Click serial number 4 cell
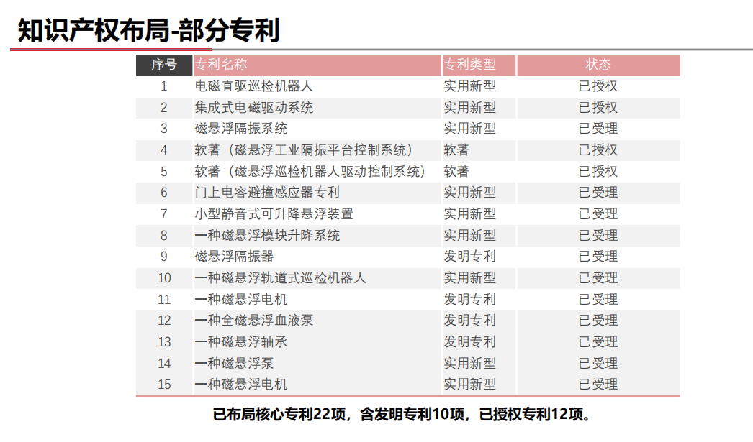This screenshot has height=442, width=753. tap(164, 150)
